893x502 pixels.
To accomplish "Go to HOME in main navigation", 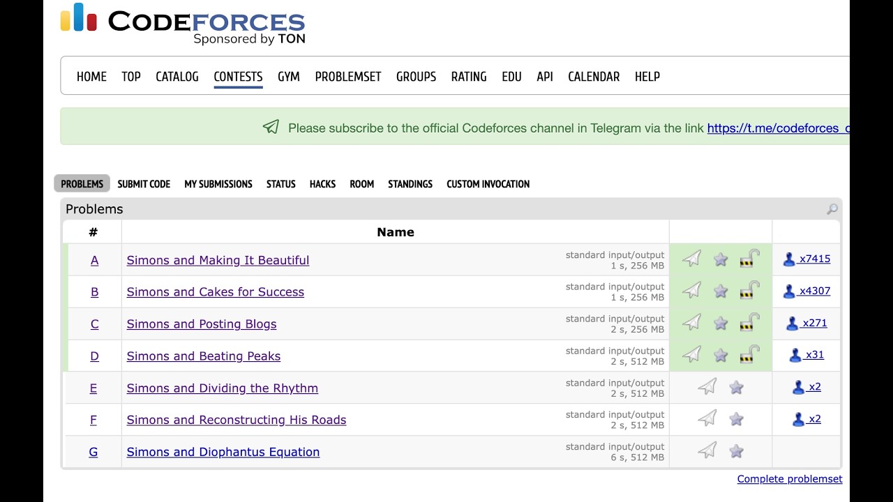I will [91, 77].
